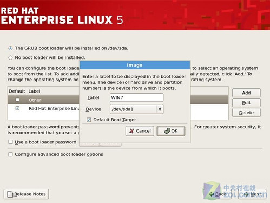This screenshot has height=203, width=270.
Task: Delete the selected boot entry
Action: (x=246, y=113)
